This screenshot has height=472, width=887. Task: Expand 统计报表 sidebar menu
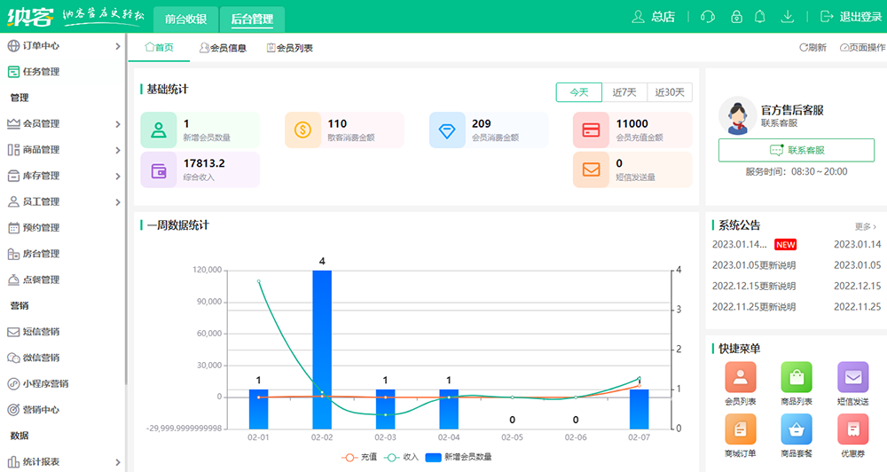[62, 461]
